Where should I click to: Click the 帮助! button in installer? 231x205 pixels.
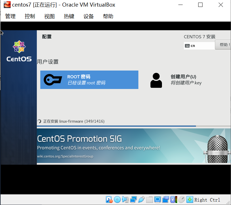[223, 45]
